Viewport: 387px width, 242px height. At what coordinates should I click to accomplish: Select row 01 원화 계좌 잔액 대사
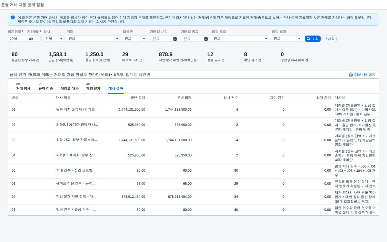click(193, 110)
